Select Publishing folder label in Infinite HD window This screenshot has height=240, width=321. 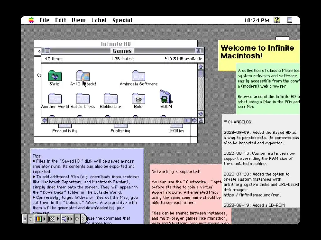[x=120, y=131]
